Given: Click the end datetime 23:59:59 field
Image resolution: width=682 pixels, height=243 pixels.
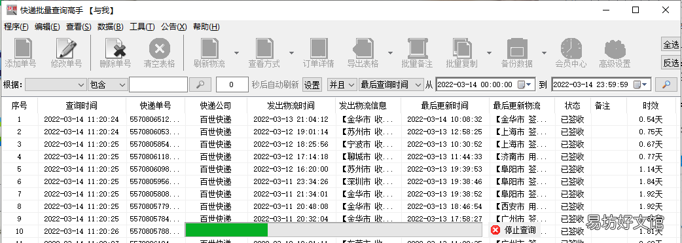Looking at the screenshot, I should coord(601,84).
